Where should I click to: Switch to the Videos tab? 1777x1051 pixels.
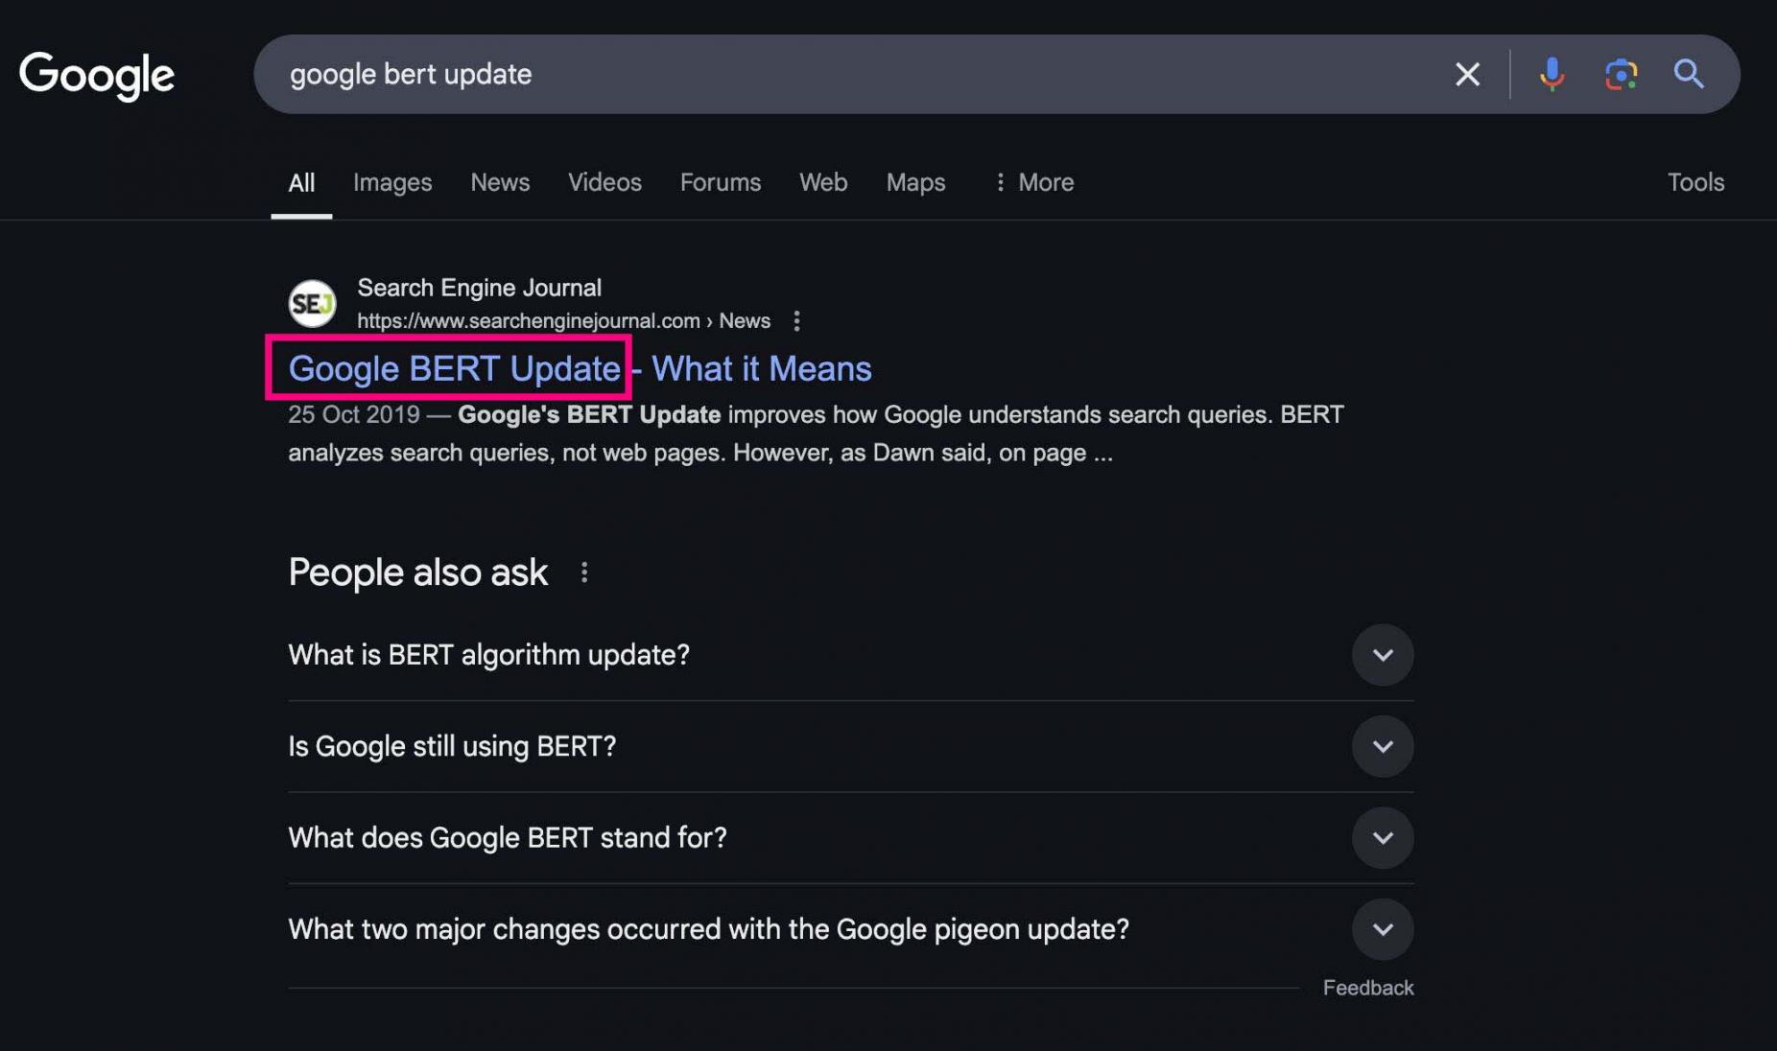pyautogui.click(x=604, y=182)
